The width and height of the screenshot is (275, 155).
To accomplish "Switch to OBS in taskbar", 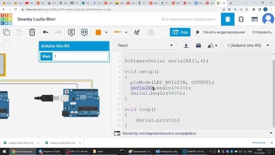I will point(77,152).
